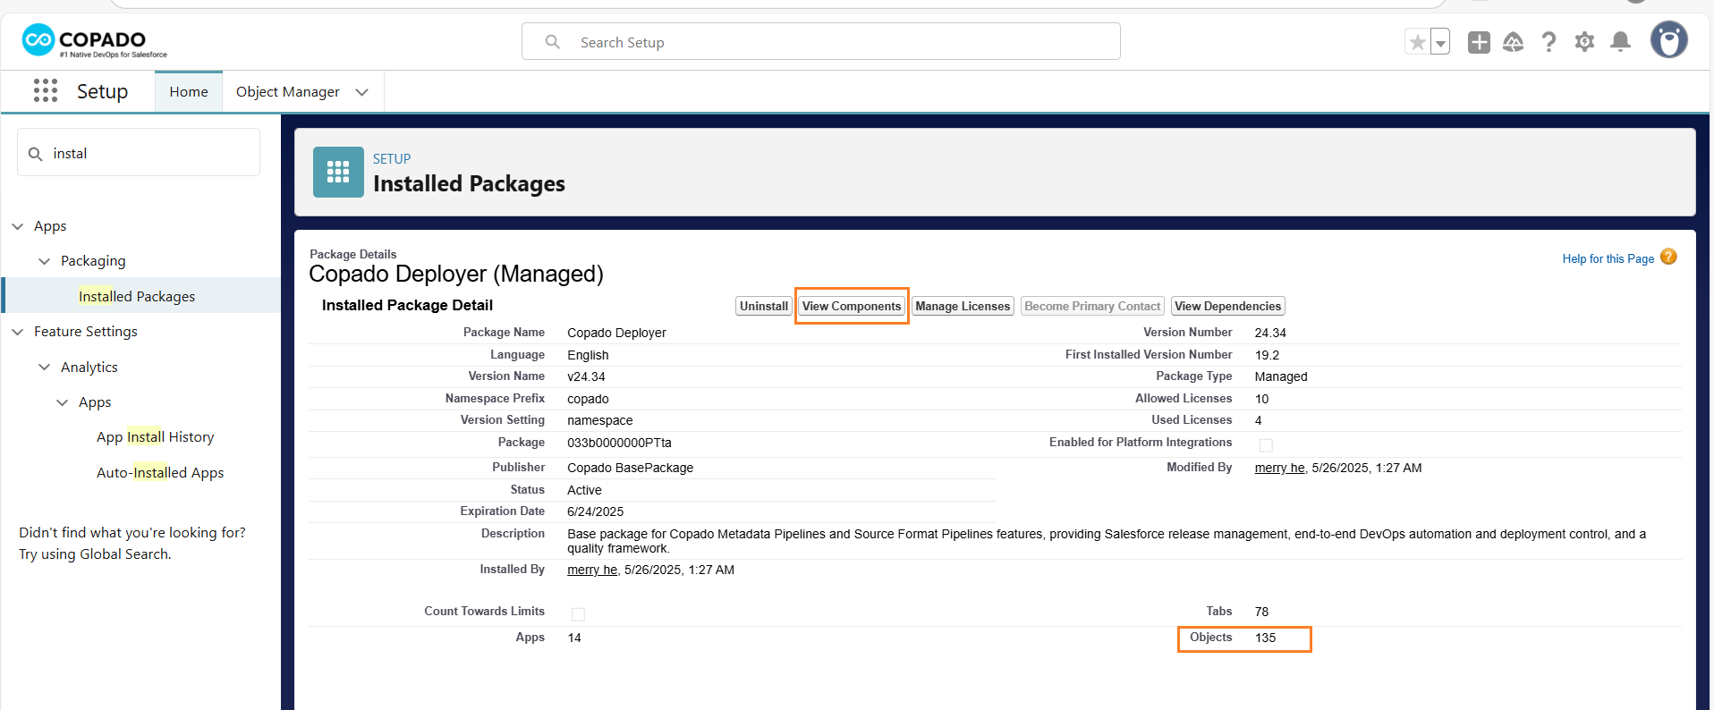The width and height of the screenshot is (1714, 710).
Task: Focus the Search Setup field
Action: 821,42
